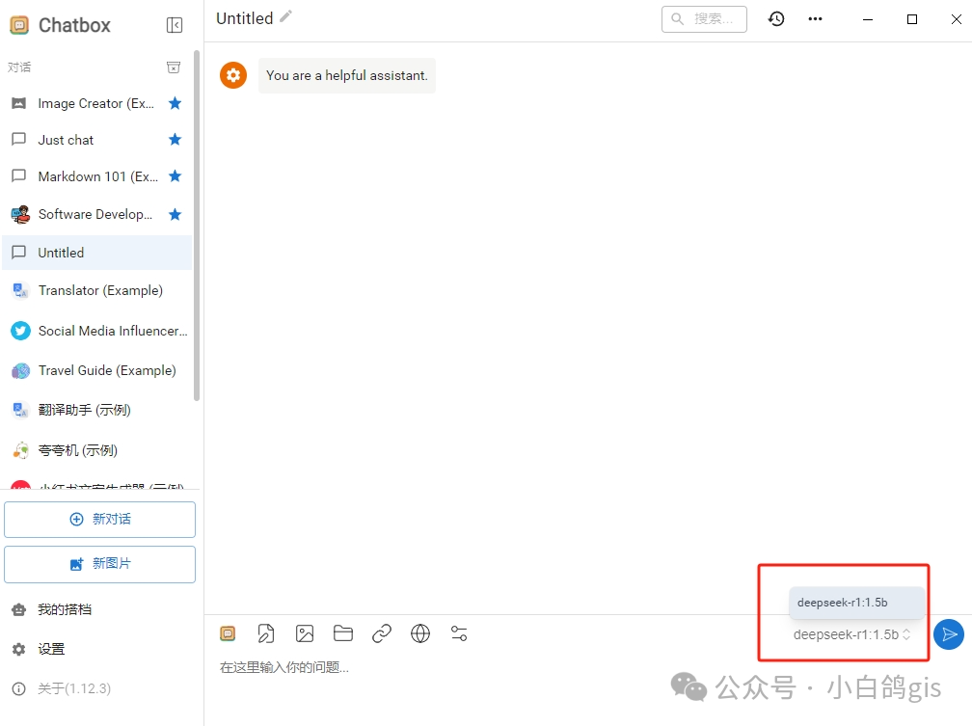Open the Image Creator (Example) conversation
The width and height of the screenshot is (972, 726).
pos(97,103)
